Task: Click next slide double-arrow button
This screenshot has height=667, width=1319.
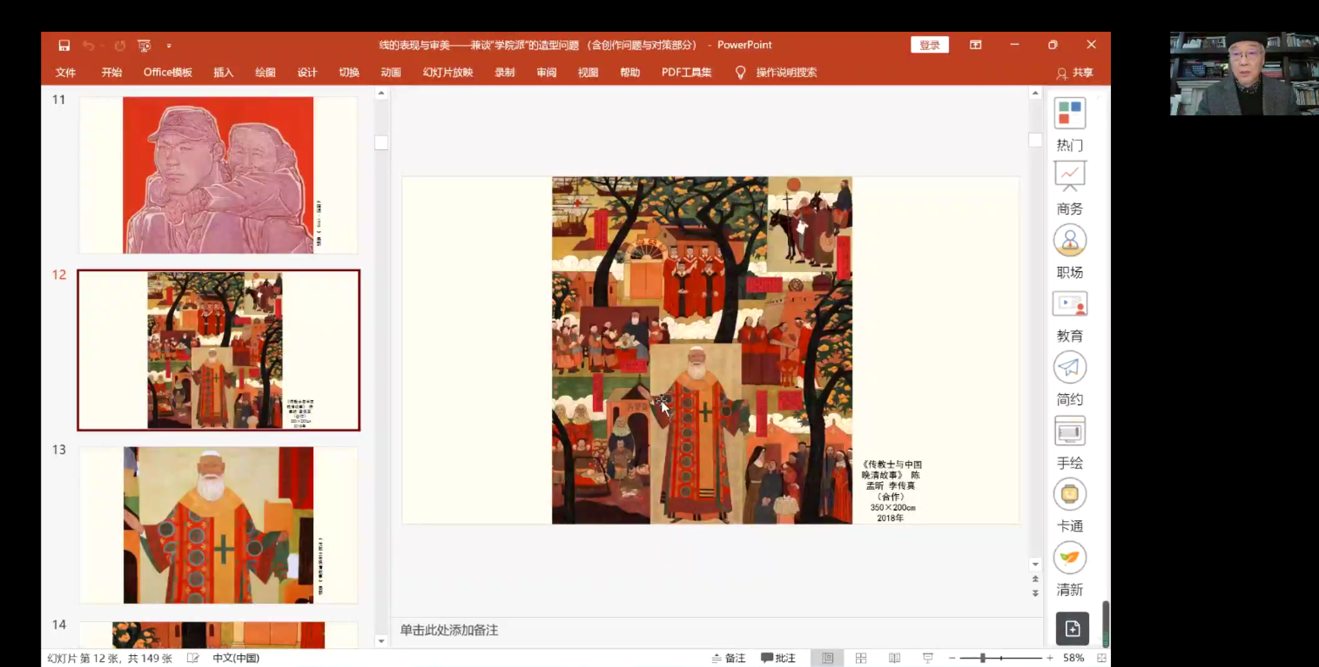Action: 1035,593
